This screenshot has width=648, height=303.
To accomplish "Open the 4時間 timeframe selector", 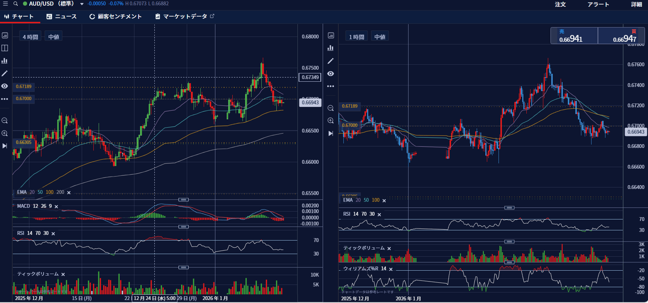I will (x=30, y=37).
